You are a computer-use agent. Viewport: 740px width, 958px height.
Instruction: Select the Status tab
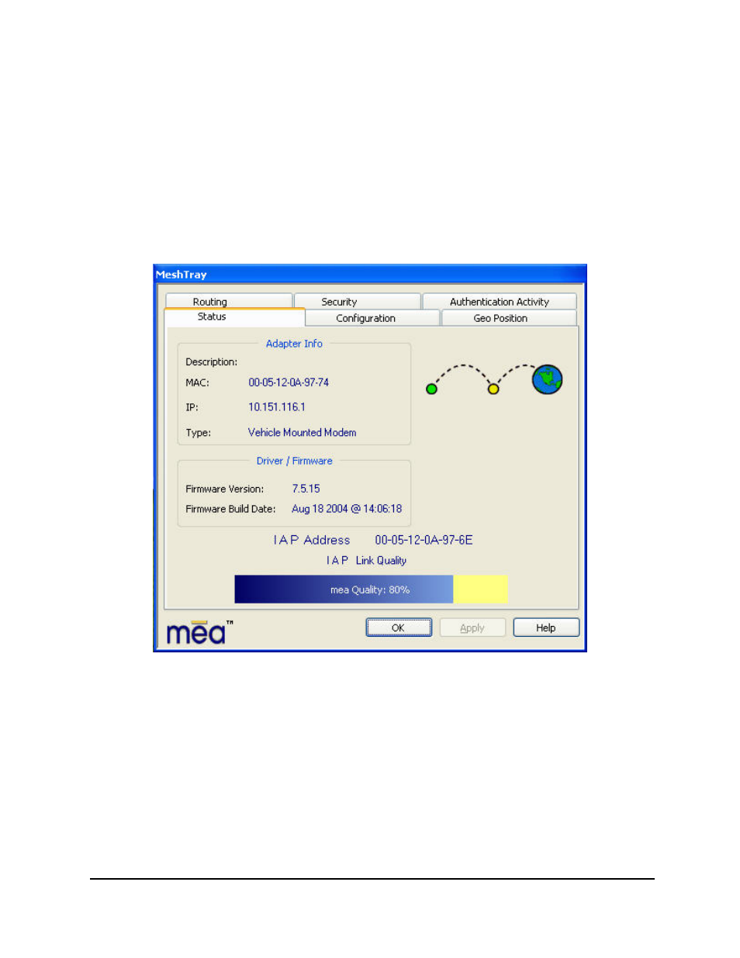point(234,316)
